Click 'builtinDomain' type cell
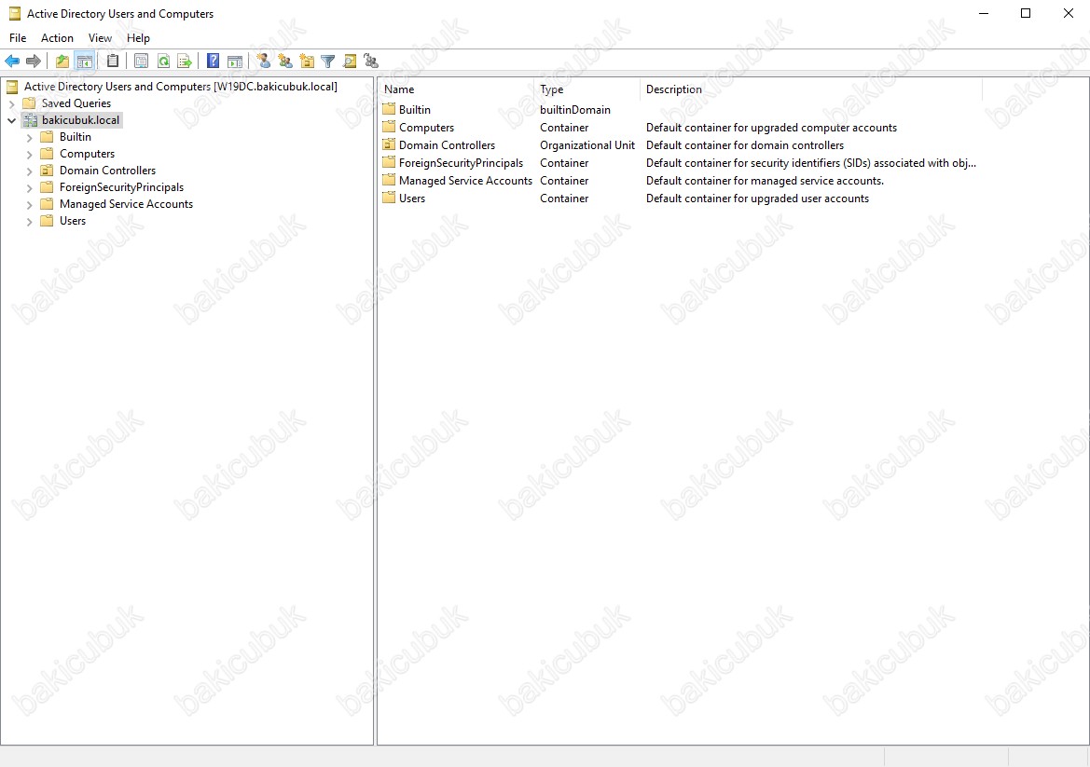The image size is (1090, 767). tap(575, 110)
